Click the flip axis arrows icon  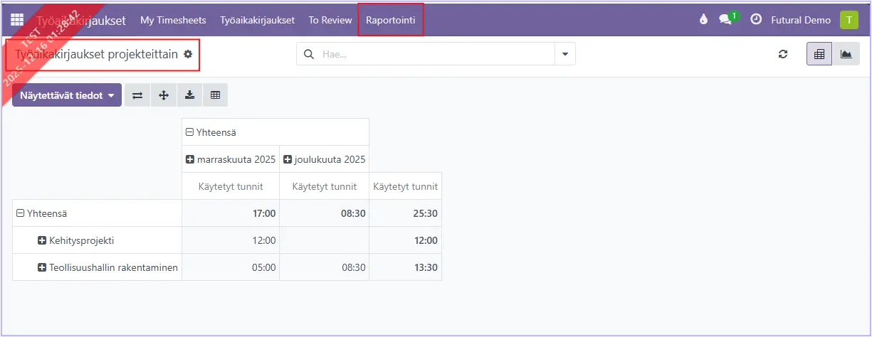tap(137, 95)
